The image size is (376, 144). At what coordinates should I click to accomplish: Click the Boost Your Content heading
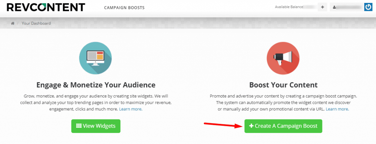[283, 85]
